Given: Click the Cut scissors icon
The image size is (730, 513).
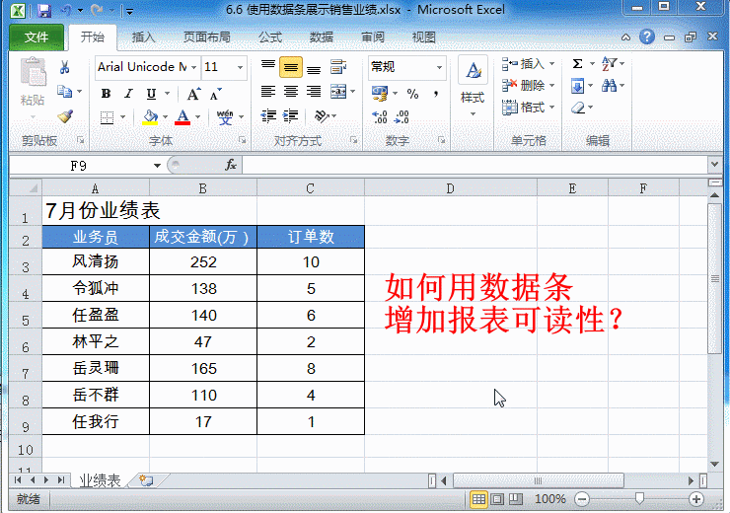Looking at the screenshot, I should click(65, 67).
